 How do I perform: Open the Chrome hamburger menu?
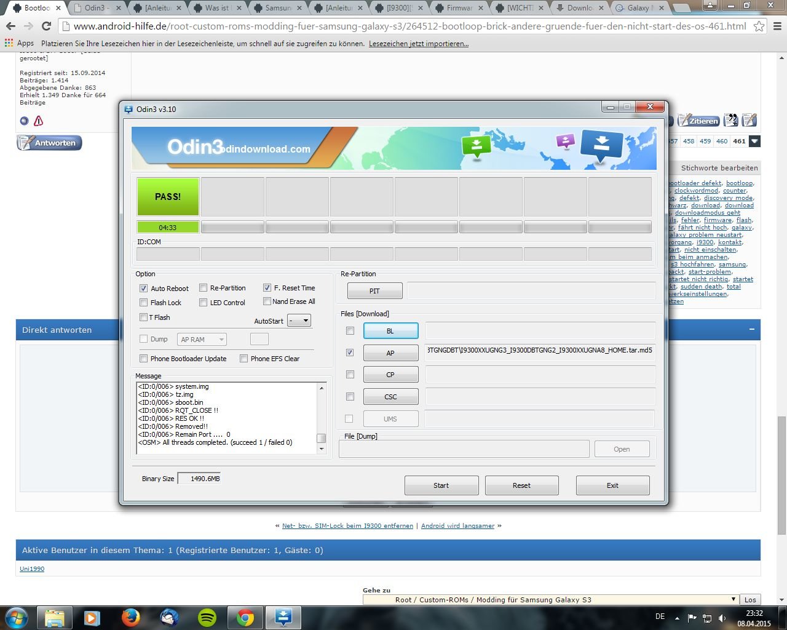point(777,26)
